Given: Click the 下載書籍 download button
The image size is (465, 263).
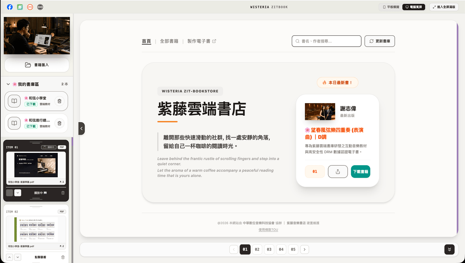Looking at the screenshot, I should [360, 171].
